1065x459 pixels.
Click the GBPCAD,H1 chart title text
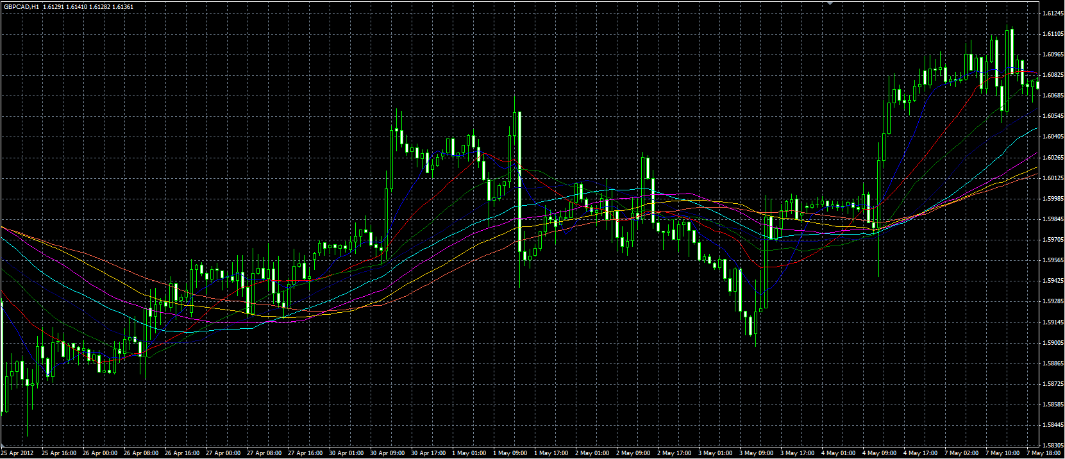click(x=21, y=6)
